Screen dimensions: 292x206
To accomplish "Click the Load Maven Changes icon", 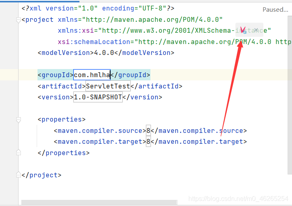I will click(243, 30).
